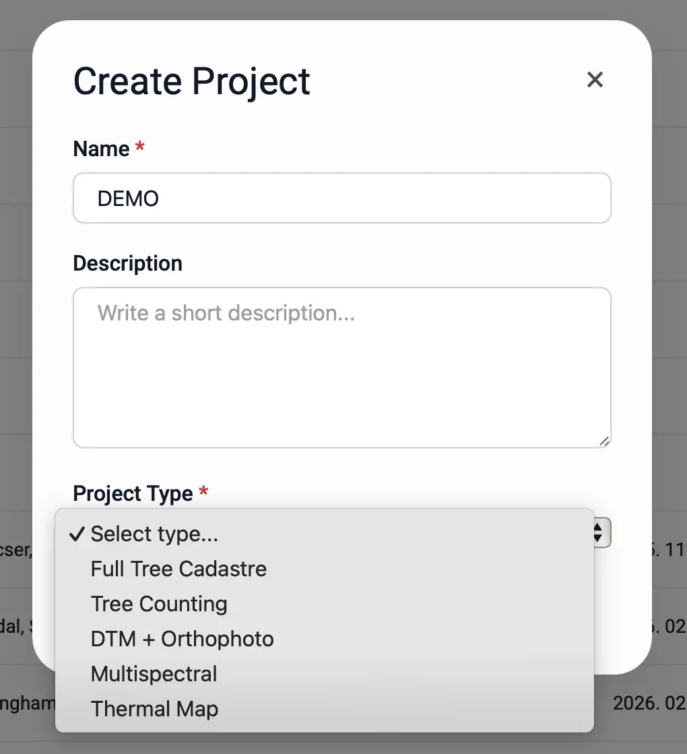
Task: Click the Name field label
Action: tap(101, 149)
